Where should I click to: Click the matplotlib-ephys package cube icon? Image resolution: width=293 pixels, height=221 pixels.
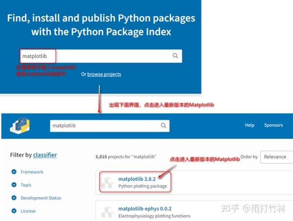pos(108,212)
